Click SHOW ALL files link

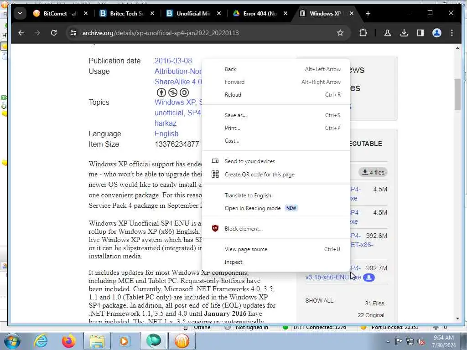click(x=319, y=301)
